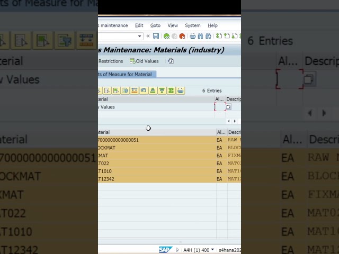The image size is (339, 254).
Task: Open the View menu
Action: pos(173,25)
